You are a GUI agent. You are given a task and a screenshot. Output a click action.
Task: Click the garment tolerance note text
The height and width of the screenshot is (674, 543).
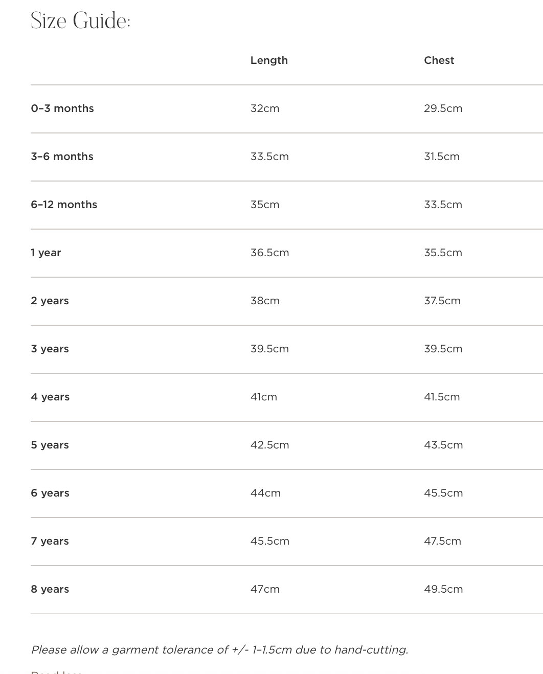coord(219,650)
